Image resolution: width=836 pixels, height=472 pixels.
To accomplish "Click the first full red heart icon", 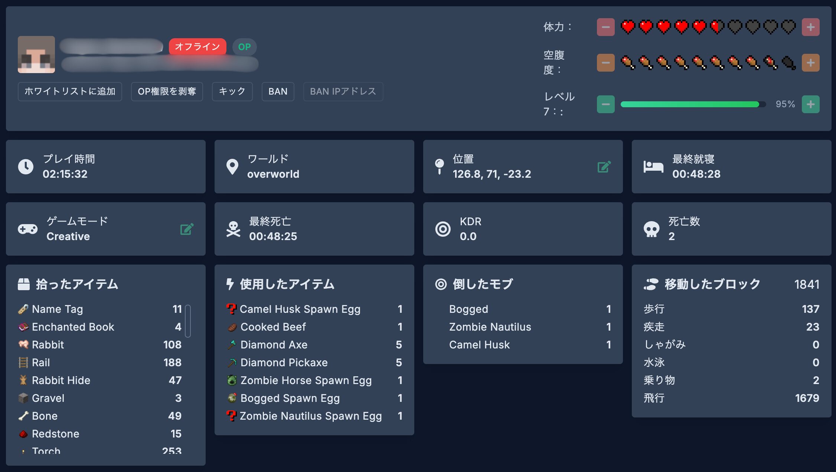I will click(x=628, y=27).
